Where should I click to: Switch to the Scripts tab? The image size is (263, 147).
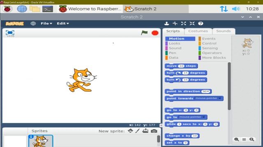(173, 31)
